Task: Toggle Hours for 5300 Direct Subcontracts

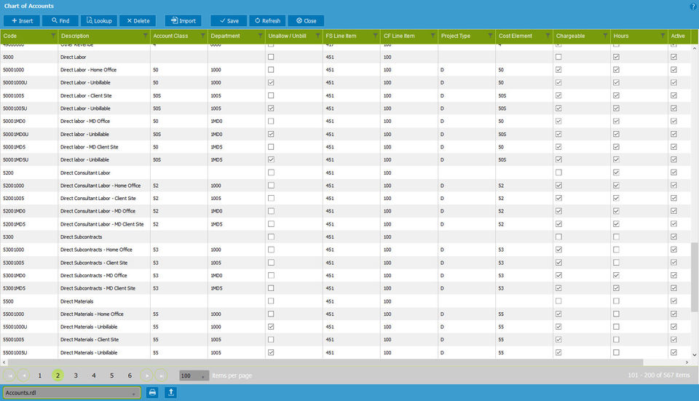Action: click(x=616, y=237)
